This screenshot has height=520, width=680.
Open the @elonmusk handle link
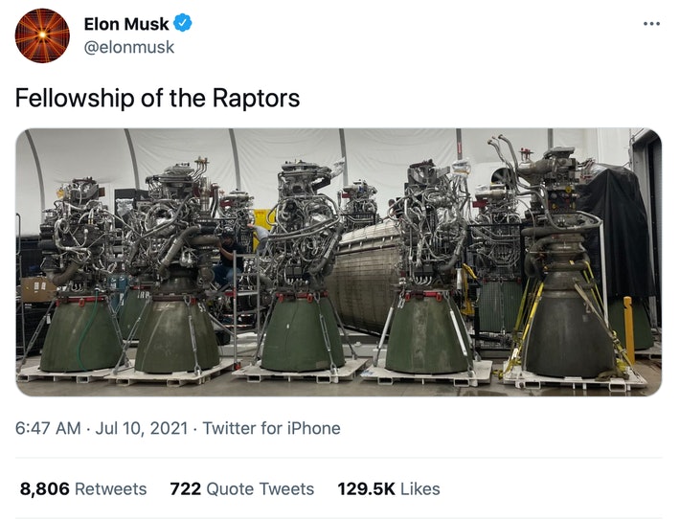click(x=129, y=46)
